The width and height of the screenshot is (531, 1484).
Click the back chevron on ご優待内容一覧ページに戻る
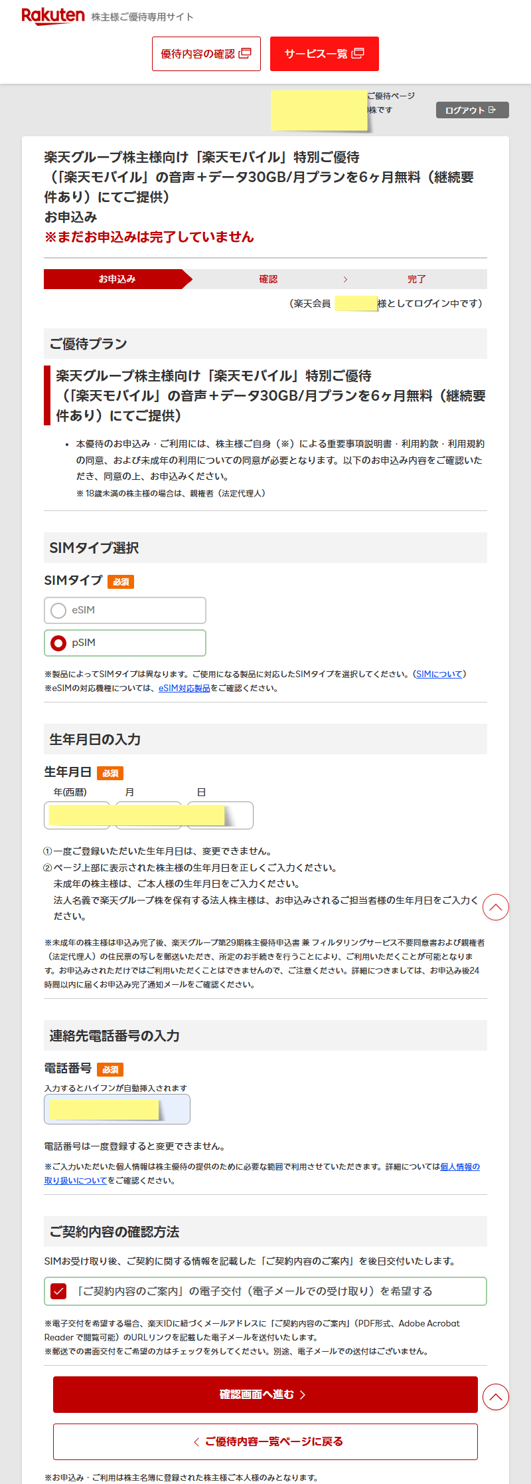click(x=196, y=1441)
